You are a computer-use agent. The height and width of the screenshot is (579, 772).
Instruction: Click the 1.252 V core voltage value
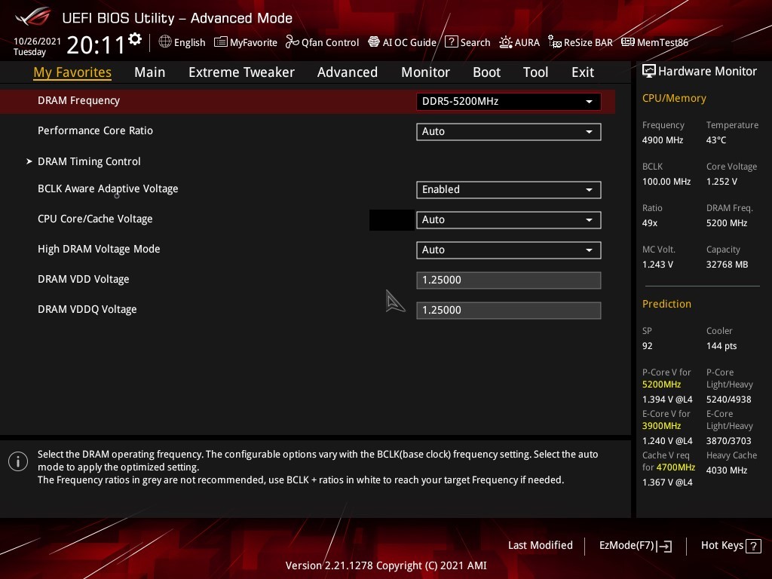tap(721, 181)
